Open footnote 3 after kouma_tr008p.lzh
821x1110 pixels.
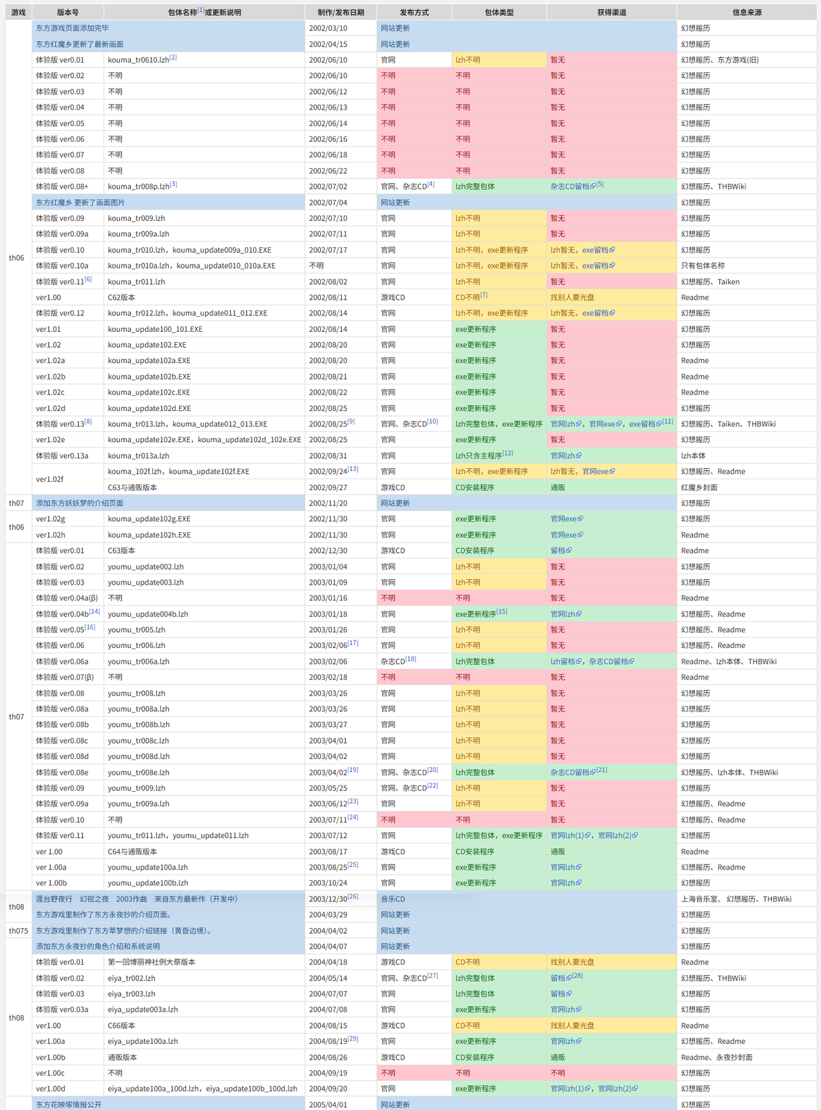174,185
